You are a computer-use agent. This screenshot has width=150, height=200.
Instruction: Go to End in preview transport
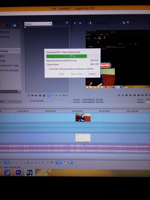(146, 95)
